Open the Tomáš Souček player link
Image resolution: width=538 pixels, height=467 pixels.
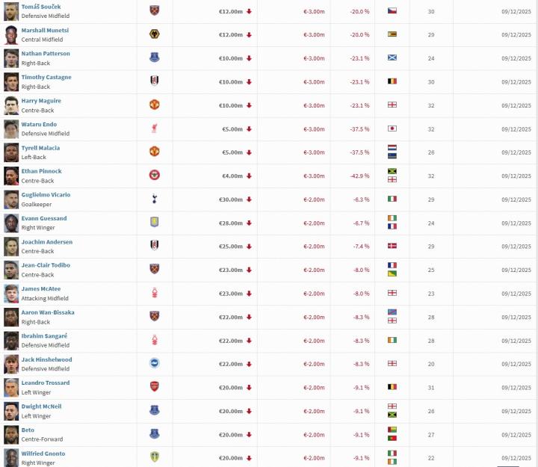pos(41,7)
